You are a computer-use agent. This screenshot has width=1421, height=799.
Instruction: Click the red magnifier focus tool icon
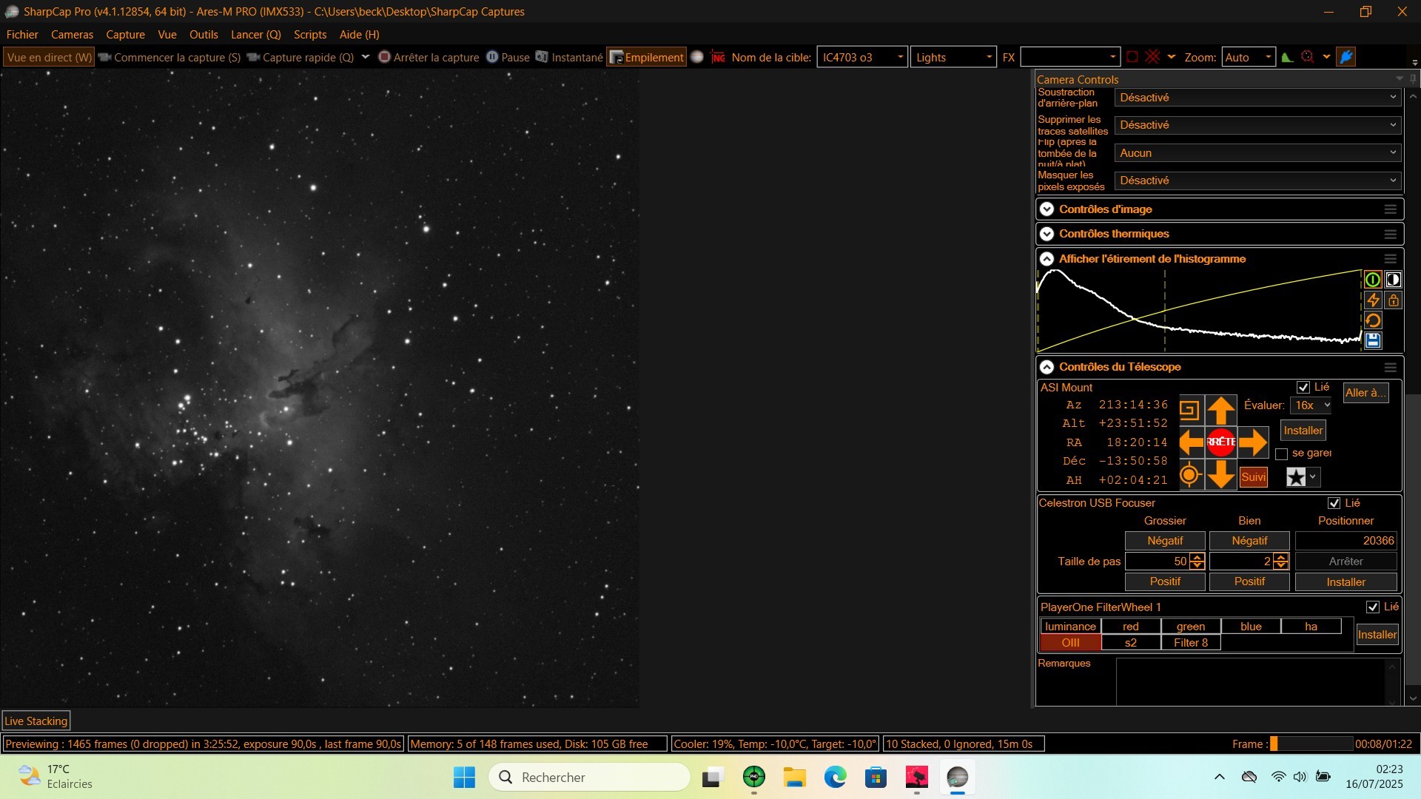coord(1308,57)
